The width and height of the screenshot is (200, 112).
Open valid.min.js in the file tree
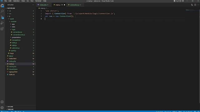[x=20, y=48]
